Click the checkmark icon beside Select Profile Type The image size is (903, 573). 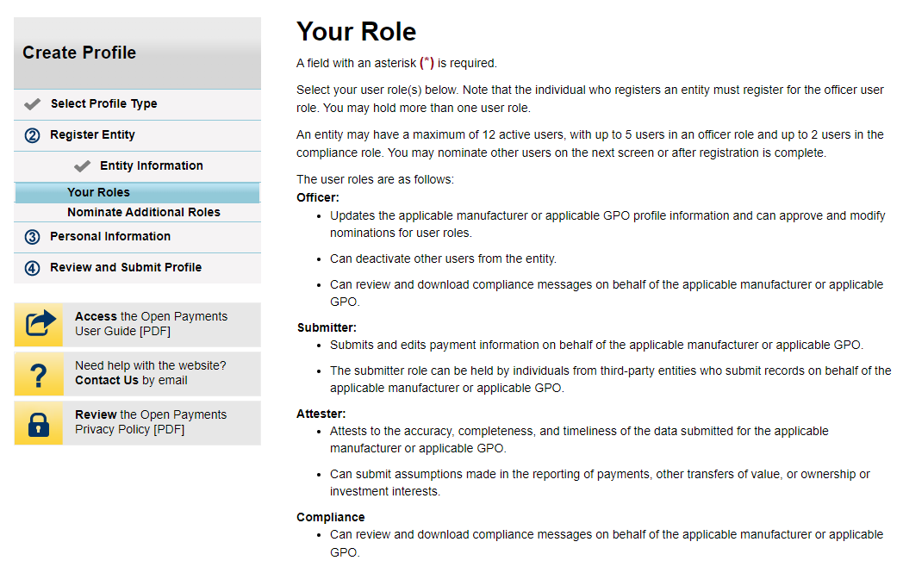[x=33, y=104]
